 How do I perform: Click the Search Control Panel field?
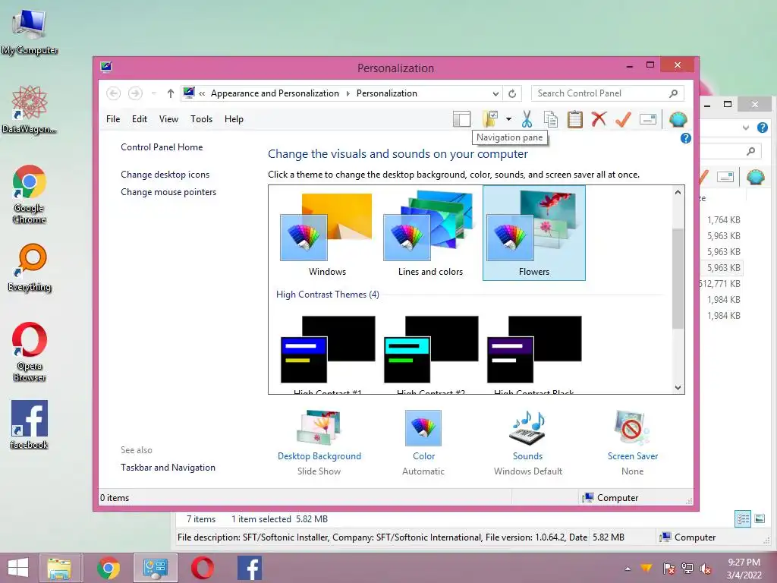pyautogui.click(x=608, y=93)
